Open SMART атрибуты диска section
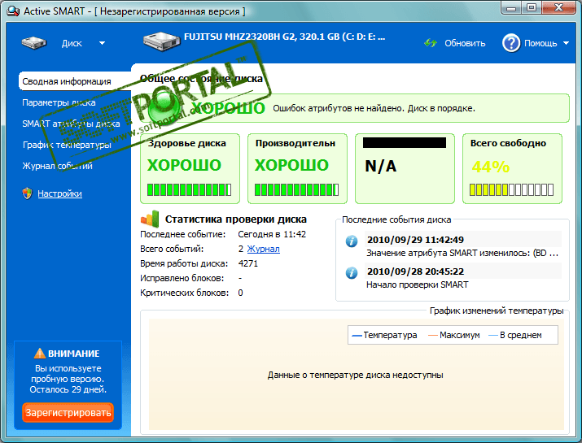Viewport: 582px width, 443px height. (x=71, y=124)
